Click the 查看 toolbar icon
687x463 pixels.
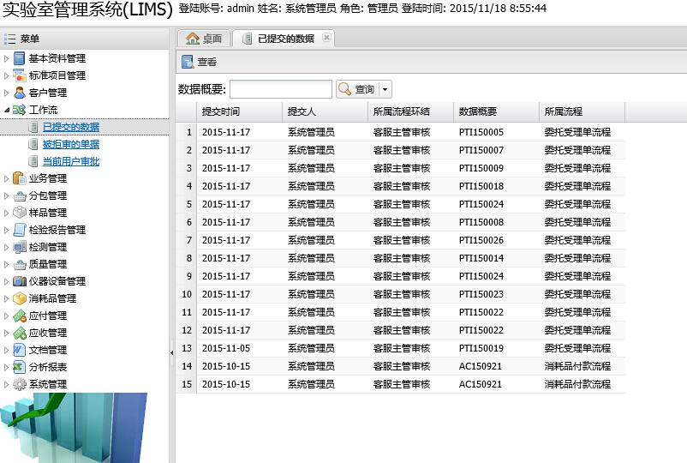(188, 62)
